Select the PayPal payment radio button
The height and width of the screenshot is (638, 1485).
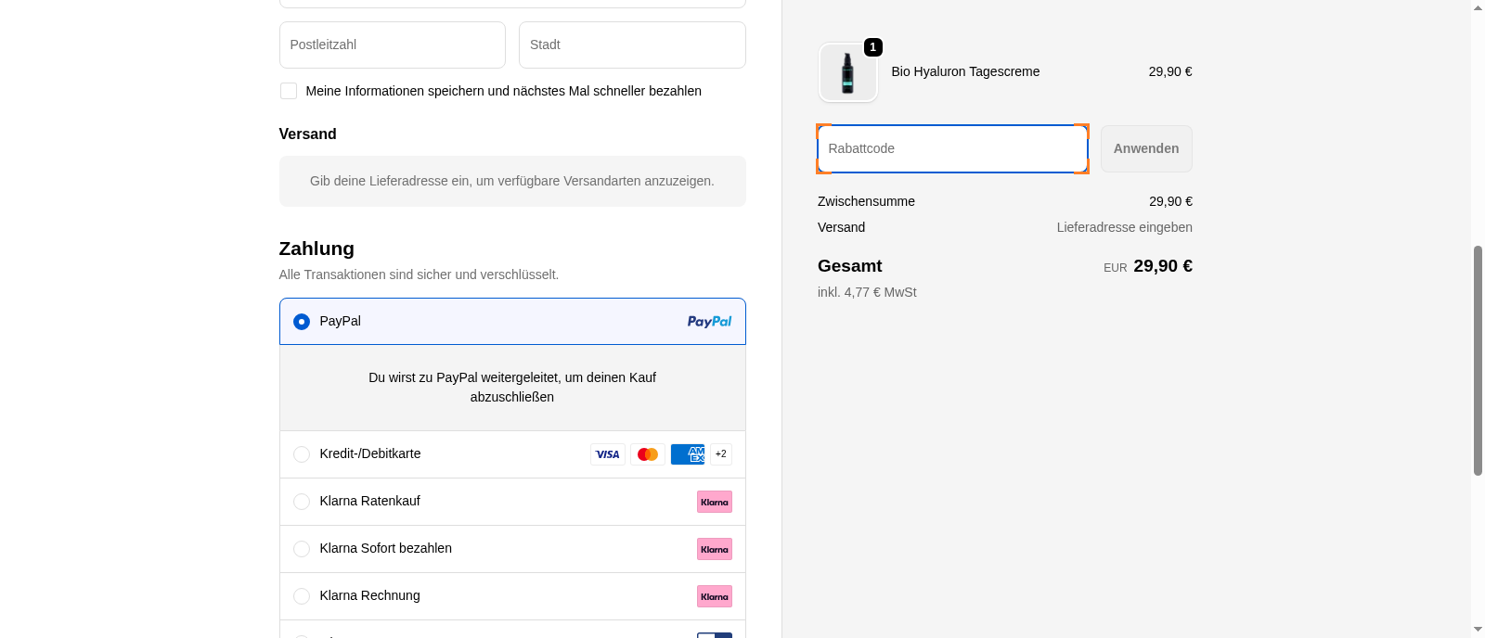(x=302, y=322)
